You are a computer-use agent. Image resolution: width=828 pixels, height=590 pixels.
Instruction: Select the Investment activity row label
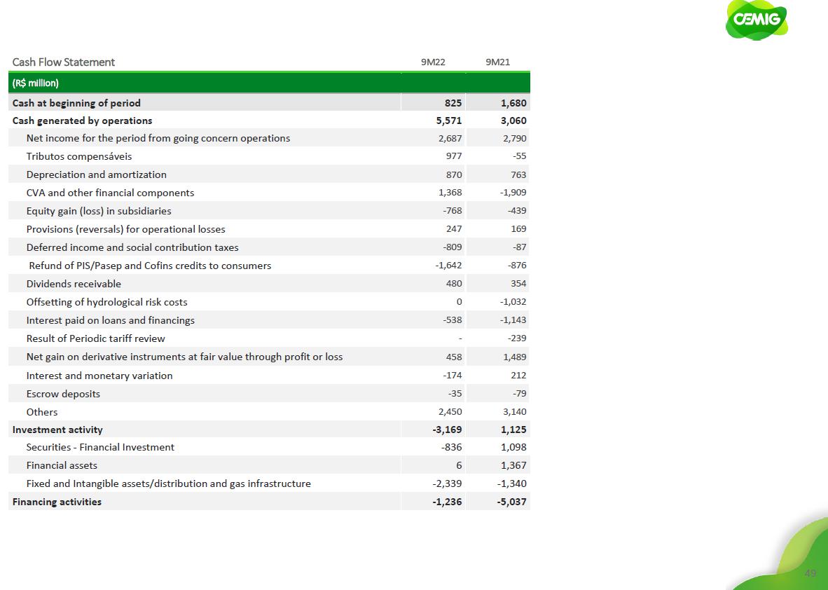tap(57, 430)
